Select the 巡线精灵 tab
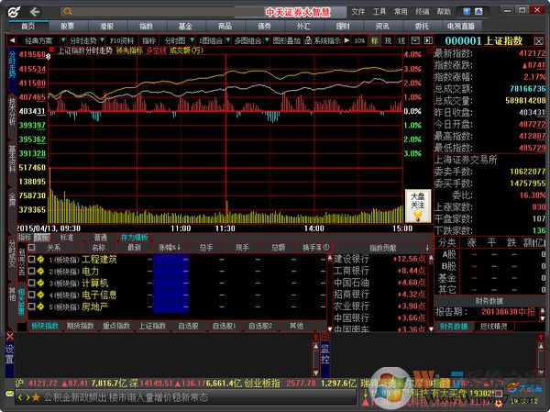Viewport: 550px width, 412px height. tap(494, 326)
